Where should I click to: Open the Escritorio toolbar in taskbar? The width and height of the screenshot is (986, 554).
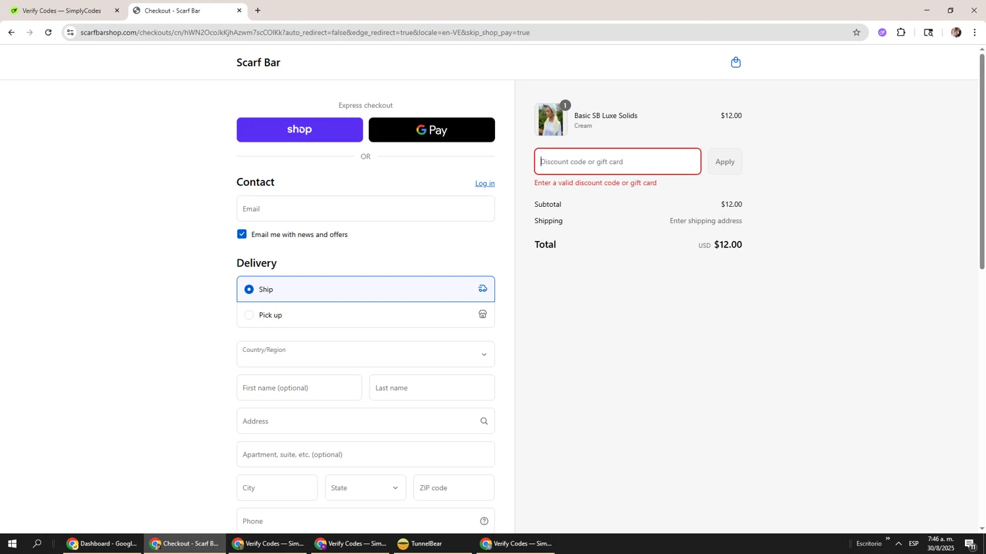coord(869,543)
